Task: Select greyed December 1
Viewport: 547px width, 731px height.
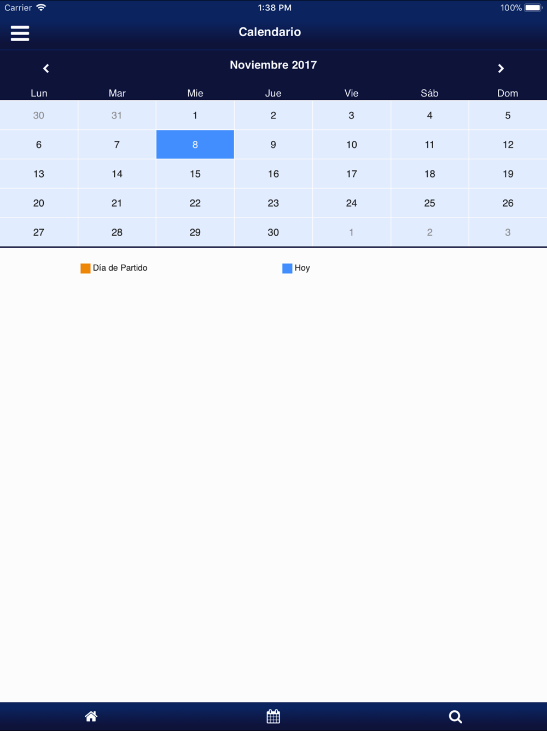Action: [352, 232]
